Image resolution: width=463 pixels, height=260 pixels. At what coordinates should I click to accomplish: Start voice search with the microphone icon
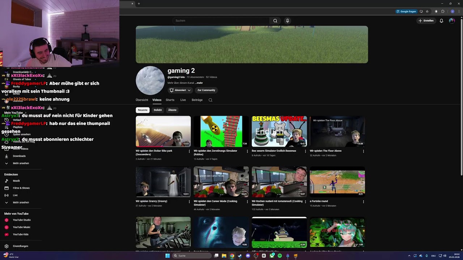[288, 21]
